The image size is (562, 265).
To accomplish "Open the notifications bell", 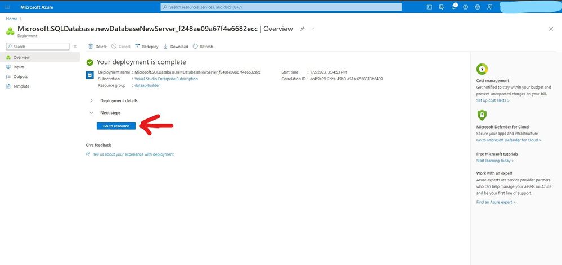I will coord(453,7).
